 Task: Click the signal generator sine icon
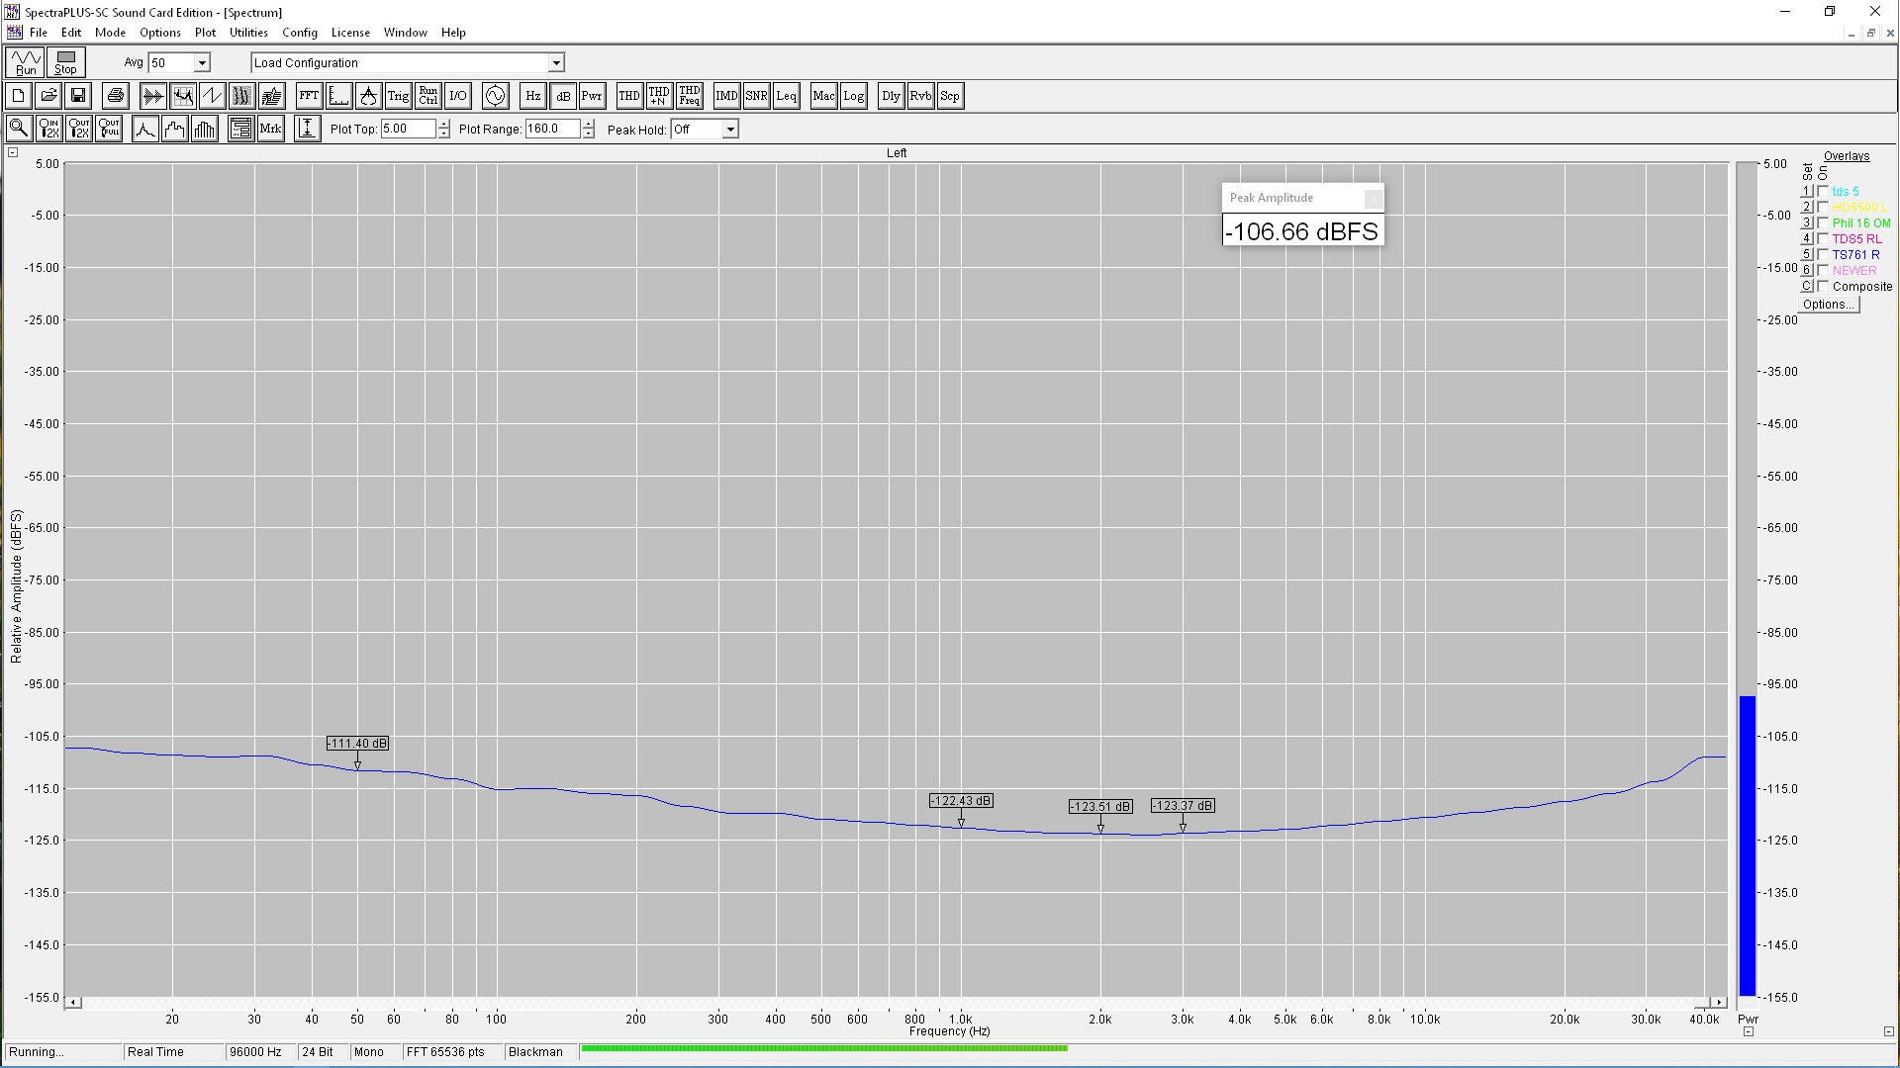[495, 96]
